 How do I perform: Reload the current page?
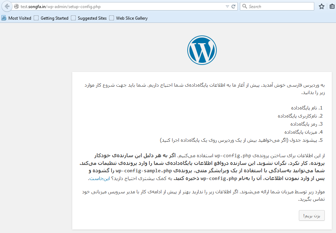coord(234,6)
